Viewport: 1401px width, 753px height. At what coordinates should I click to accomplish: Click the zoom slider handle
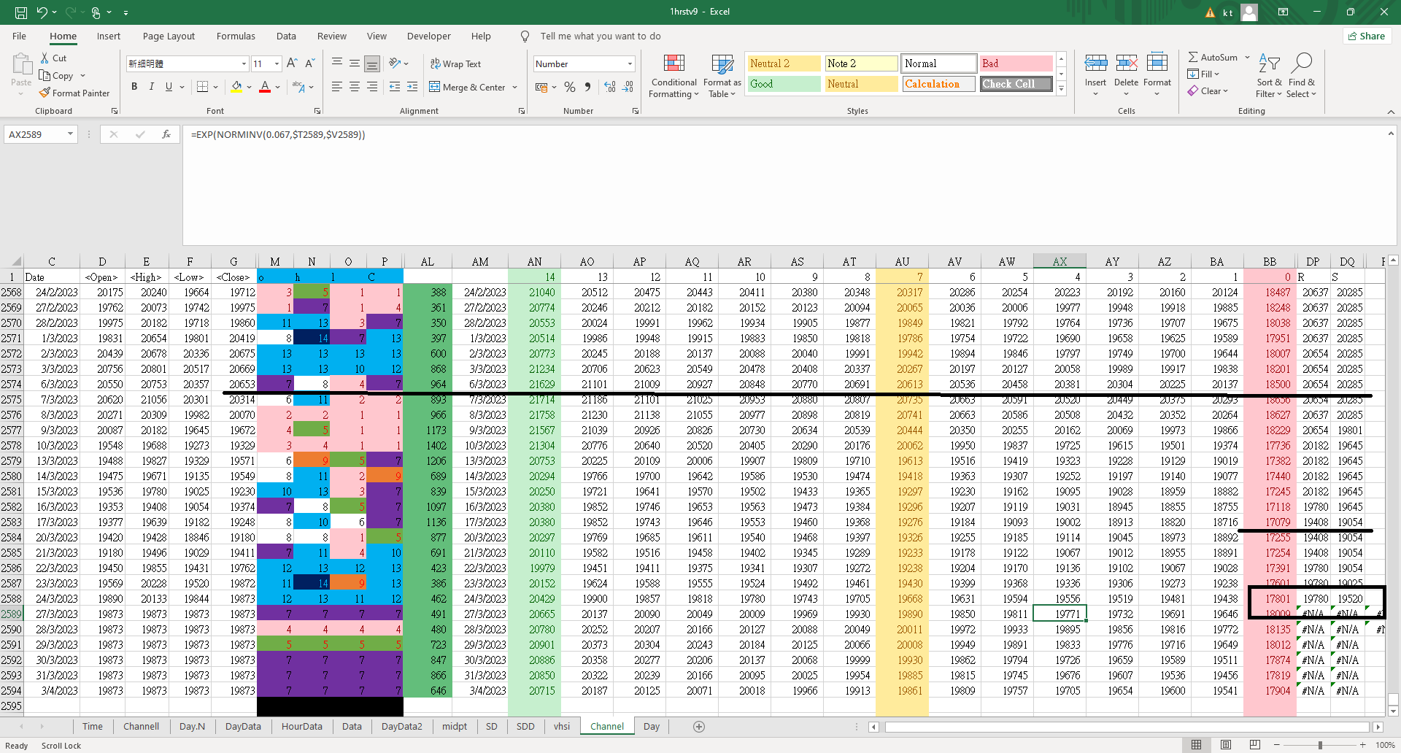(1319, 745)
